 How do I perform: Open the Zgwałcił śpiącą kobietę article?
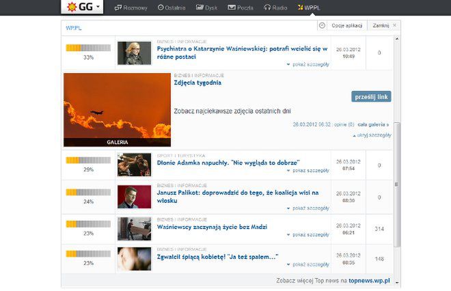[x=217, y=257]
